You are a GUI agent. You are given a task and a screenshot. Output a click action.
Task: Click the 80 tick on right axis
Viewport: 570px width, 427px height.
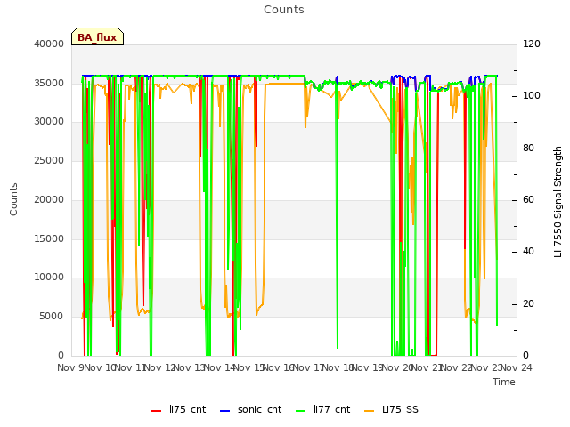click(528, 148)
